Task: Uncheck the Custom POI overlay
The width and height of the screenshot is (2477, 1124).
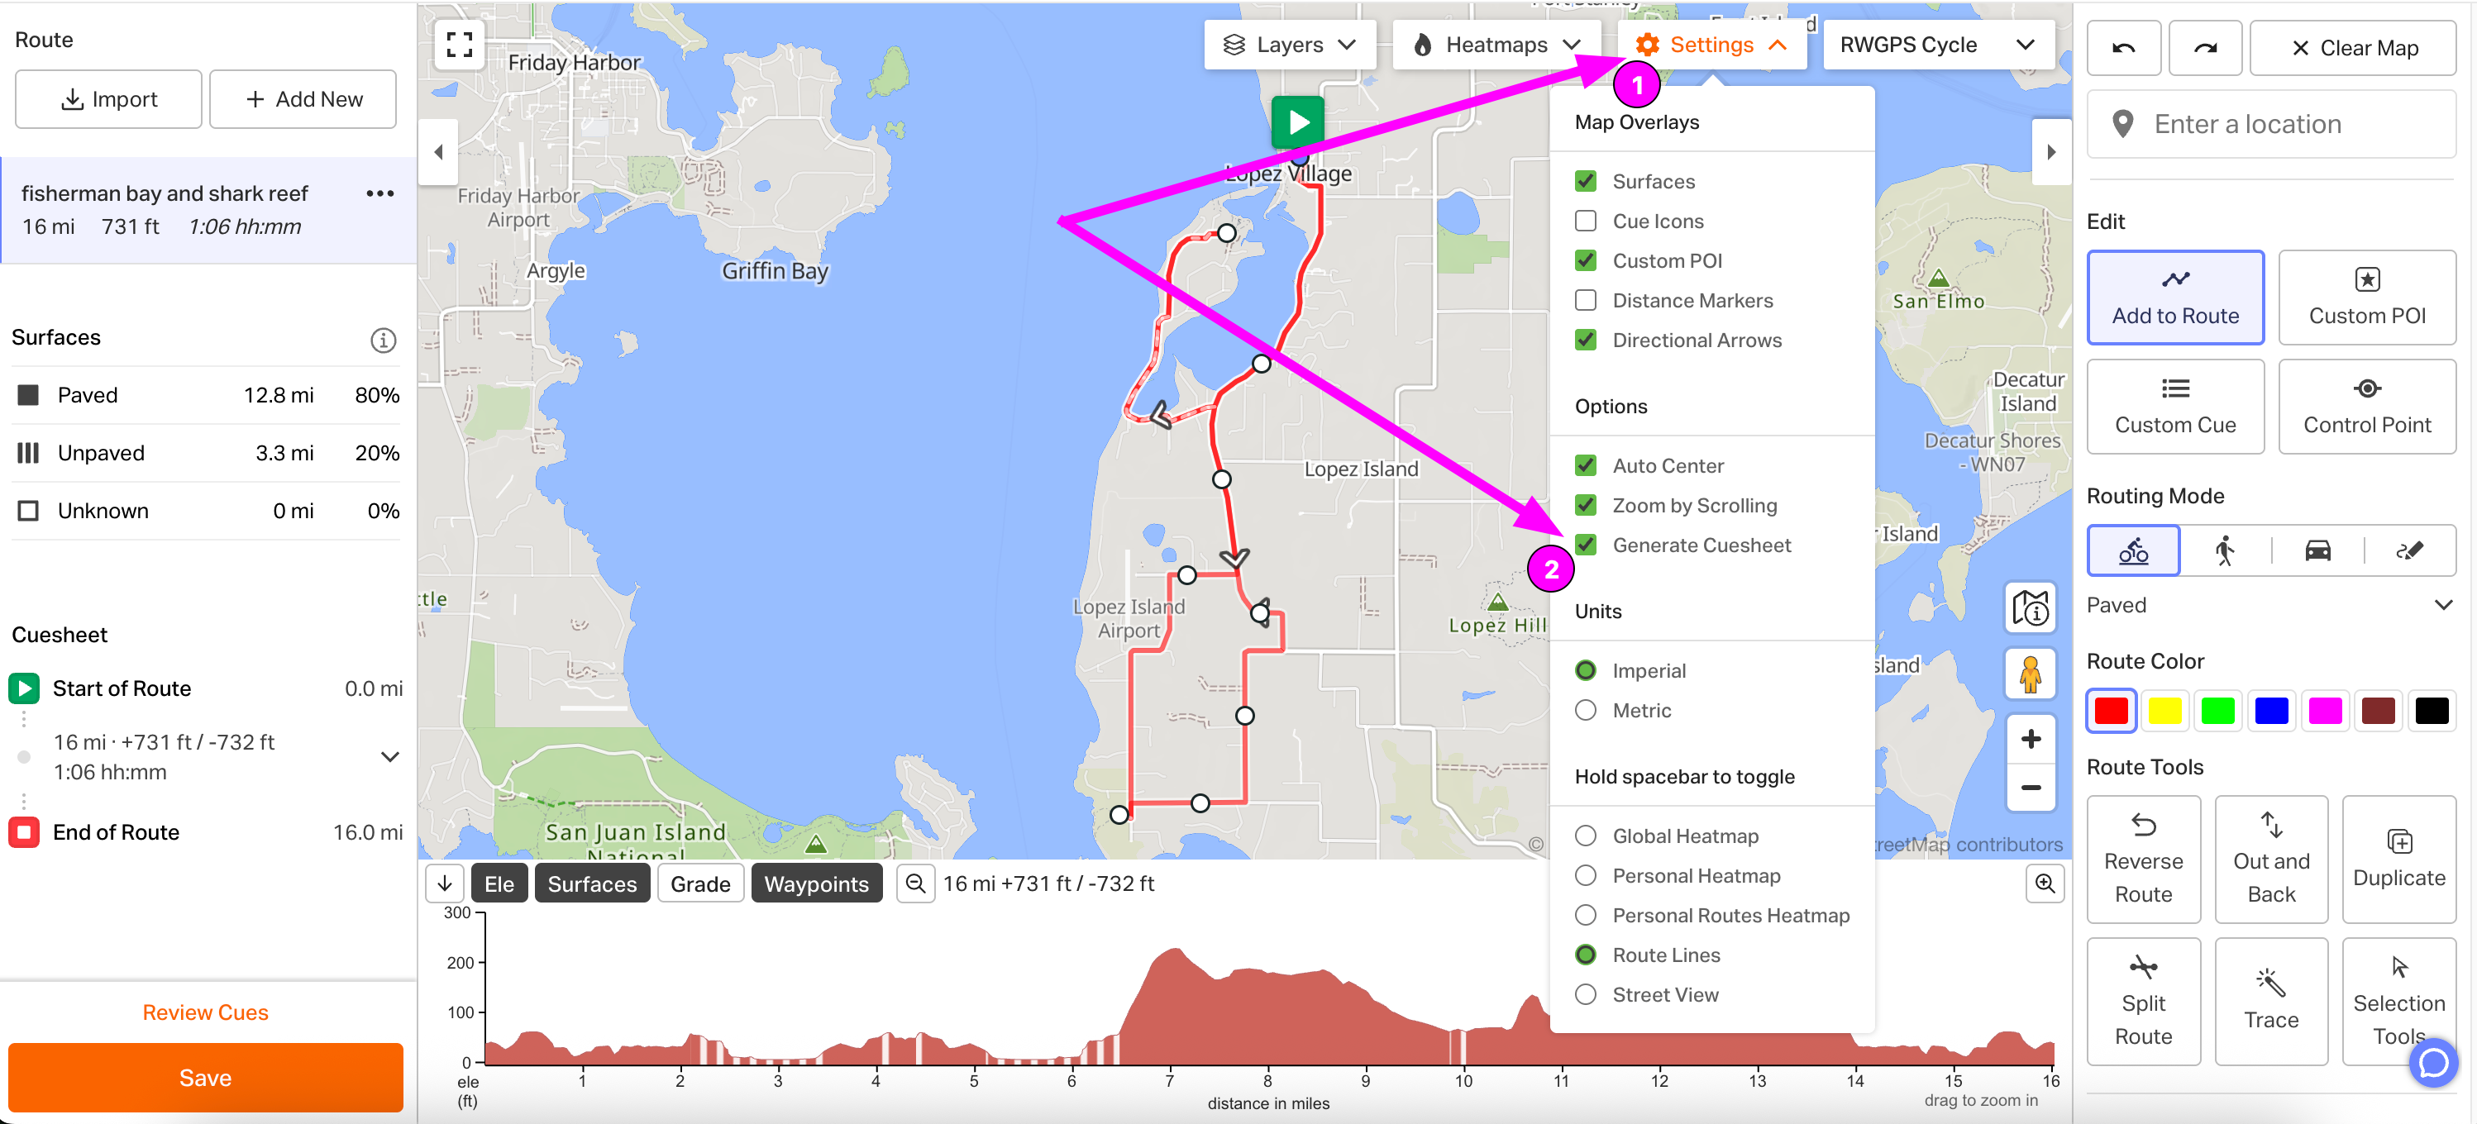Action: (1586, 260)
